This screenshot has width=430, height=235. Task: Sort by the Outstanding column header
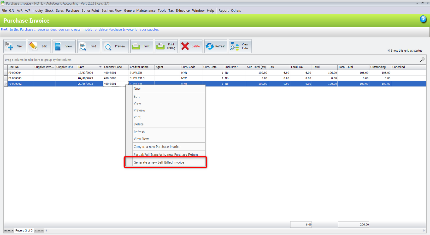point(380,67)
